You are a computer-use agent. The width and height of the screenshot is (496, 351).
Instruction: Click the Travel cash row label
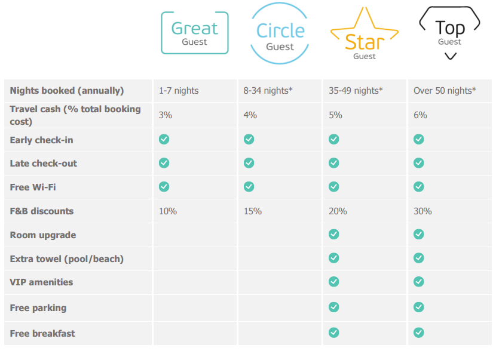[75, 115]
